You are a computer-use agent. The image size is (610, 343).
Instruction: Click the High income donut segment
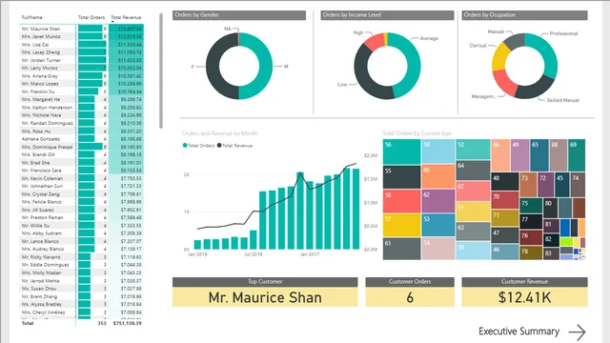pyautogui.click(x=374, y=42)
